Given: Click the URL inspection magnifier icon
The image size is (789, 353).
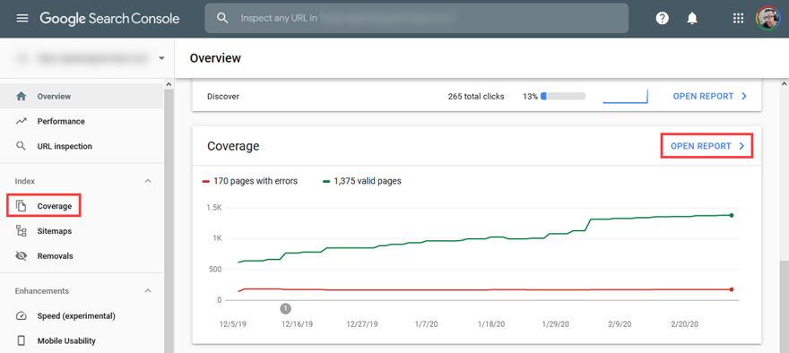Looking at the screenshot, I should (x=22, y=146).
